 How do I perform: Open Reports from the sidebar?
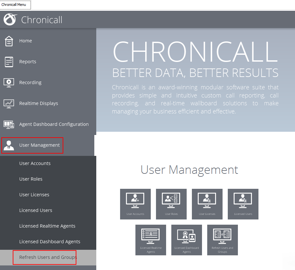click(48, 62)
